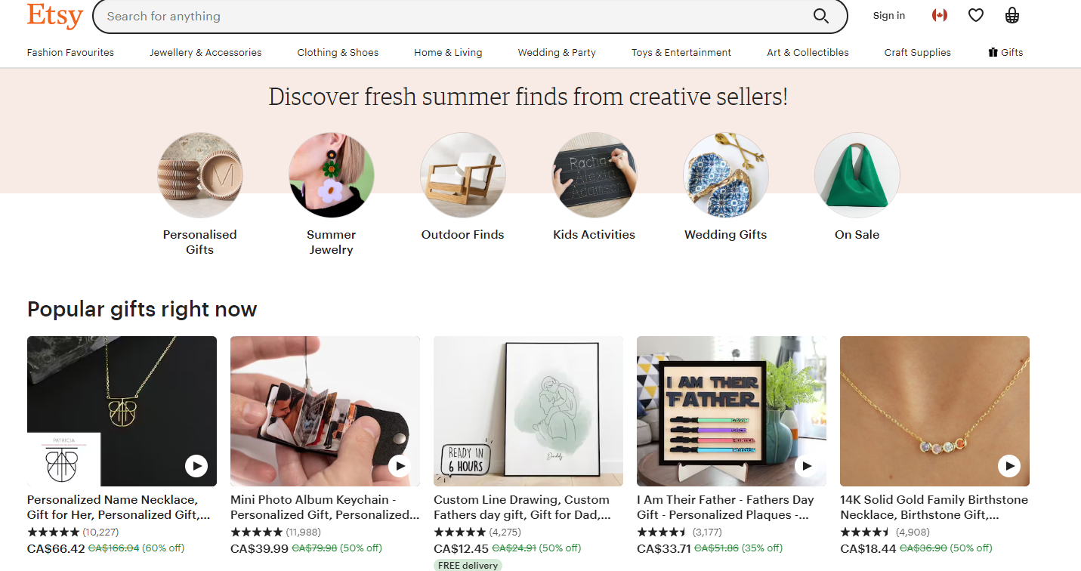Open the Wedding Gifts link
The image size is (1081, 571).
[725, 234]
